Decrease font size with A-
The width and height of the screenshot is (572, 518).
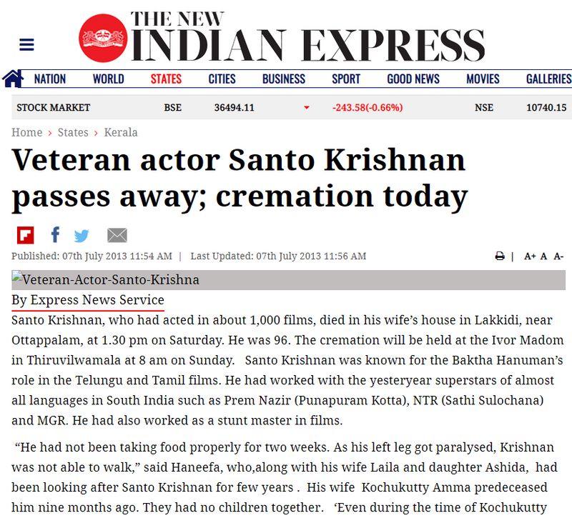(x=558, y=256)
